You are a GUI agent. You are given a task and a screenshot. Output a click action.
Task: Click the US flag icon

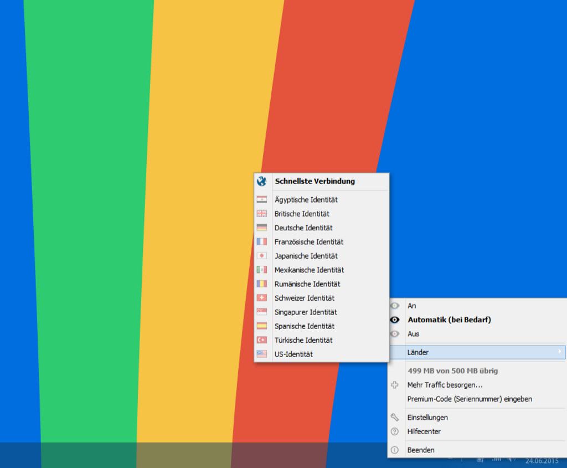click(262, 354)
